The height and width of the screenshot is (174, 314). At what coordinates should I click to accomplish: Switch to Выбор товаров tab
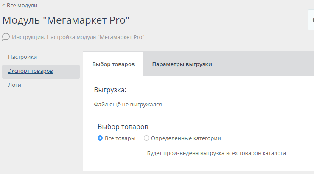click(x=113, y=64)
